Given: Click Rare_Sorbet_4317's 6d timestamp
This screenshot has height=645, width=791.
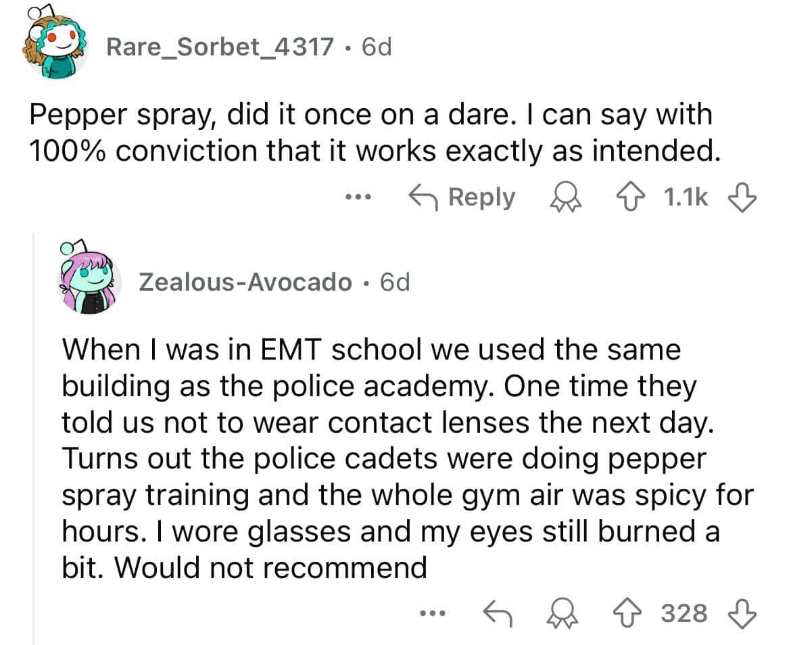Looking at the screenshot, I should pyautogui.click(x=377, y=47).
